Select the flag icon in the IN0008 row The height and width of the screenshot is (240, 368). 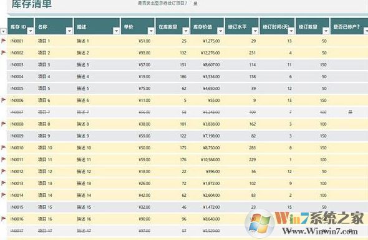click(4, 124)
